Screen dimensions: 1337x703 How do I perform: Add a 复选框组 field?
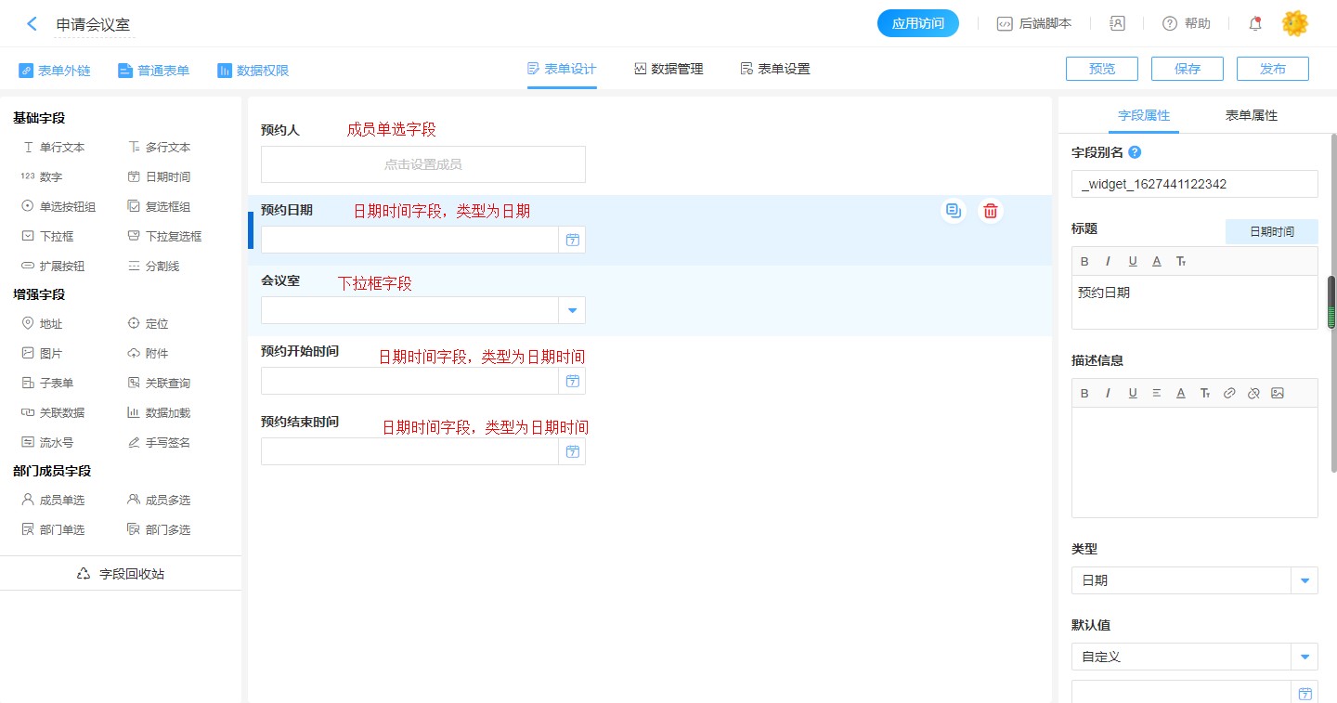[x=165, y=206]
